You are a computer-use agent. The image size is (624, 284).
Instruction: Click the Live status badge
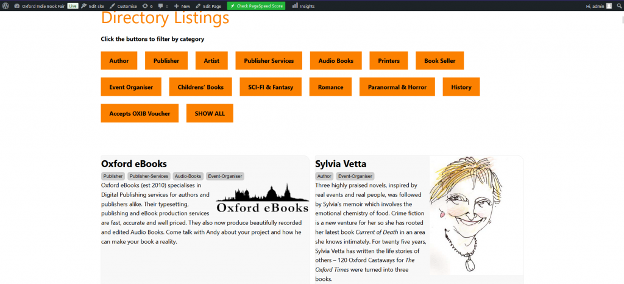73,6
